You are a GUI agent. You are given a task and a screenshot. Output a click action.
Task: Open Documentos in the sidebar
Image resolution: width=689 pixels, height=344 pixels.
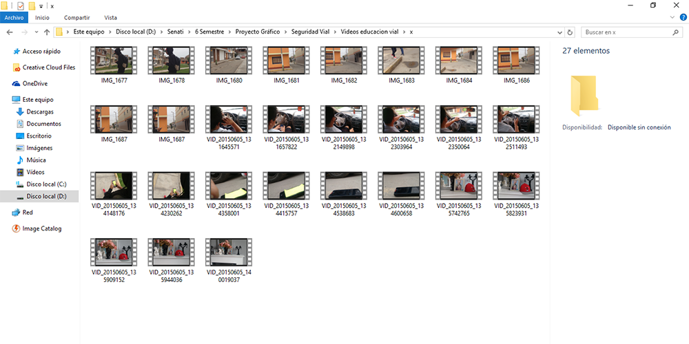39,124
